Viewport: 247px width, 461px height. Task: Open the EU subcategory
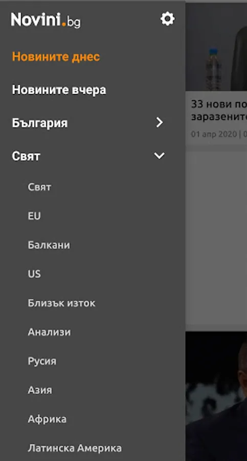34,216
